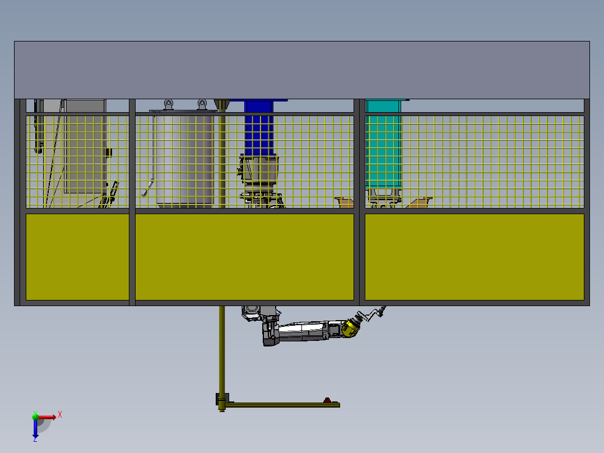Viewport: 604px width, 453px height.
Task: Select the narrow left yellow lower panel
Action: (77, 257)
